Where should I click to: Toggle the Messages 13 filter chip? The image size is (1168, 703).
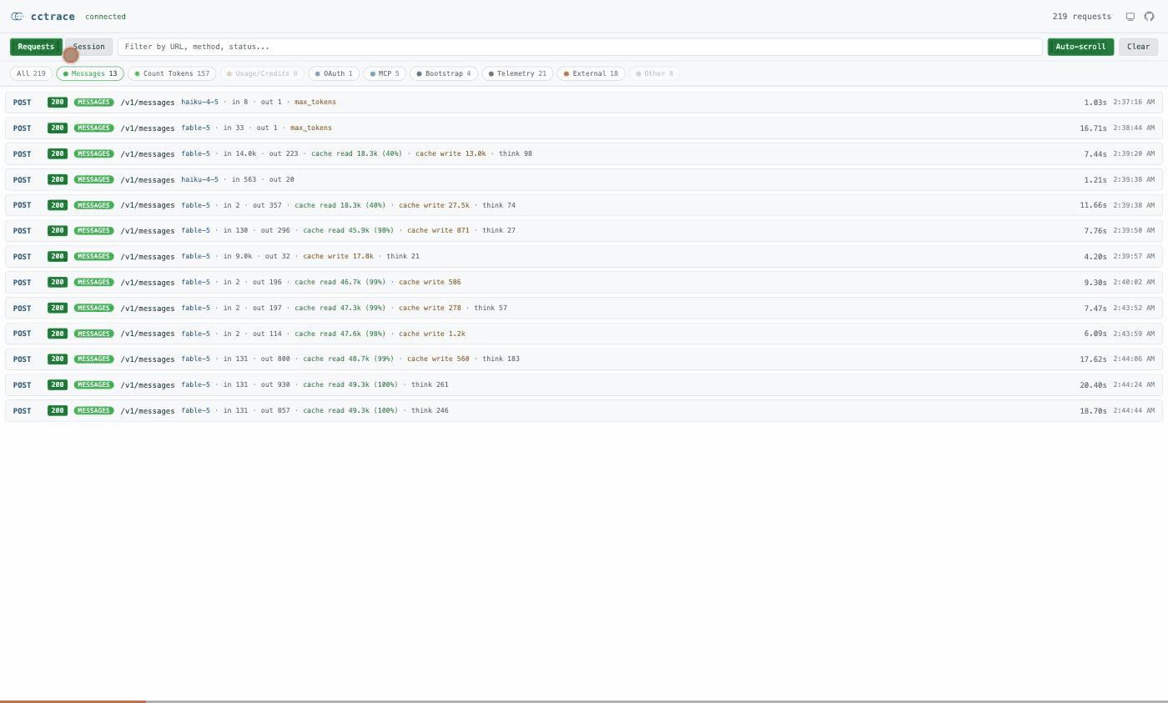tap(90, 73)
